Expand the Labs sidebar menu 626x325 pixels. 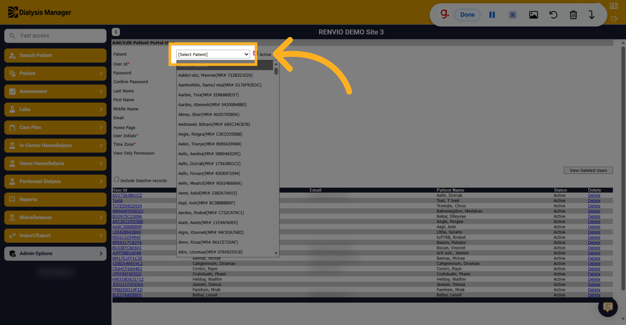[55, 109]
